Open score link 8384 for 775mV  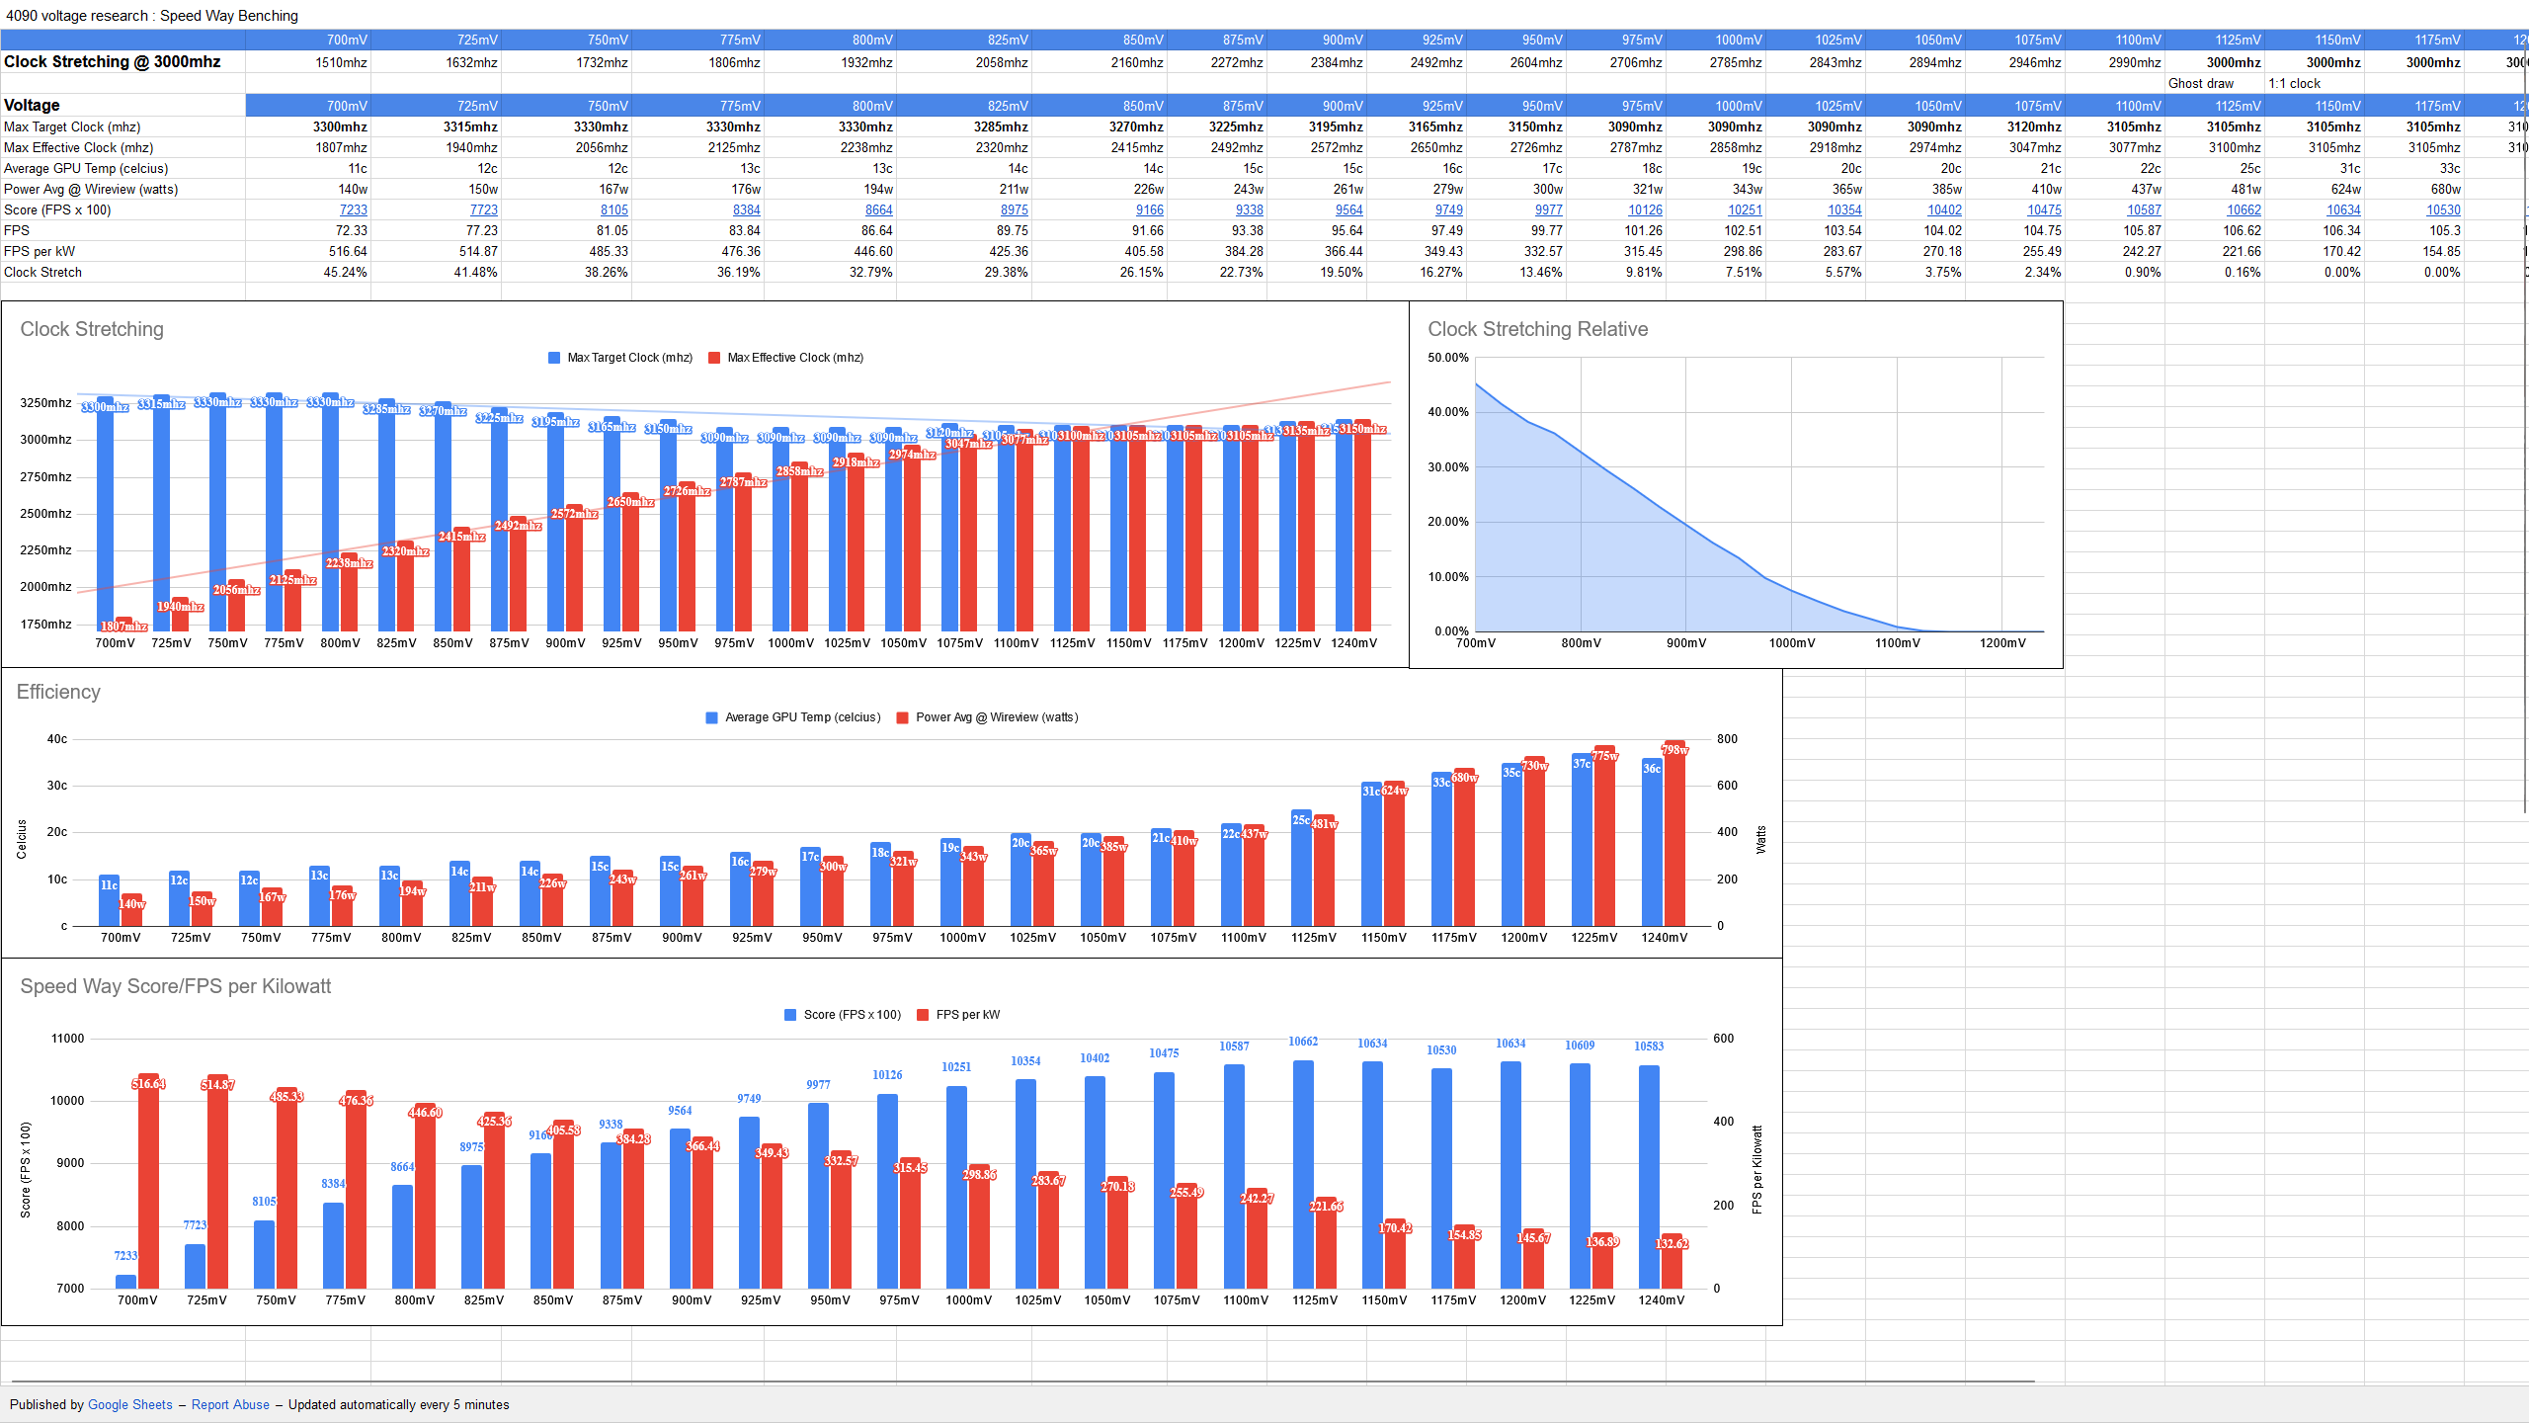(x=746, y=209)
